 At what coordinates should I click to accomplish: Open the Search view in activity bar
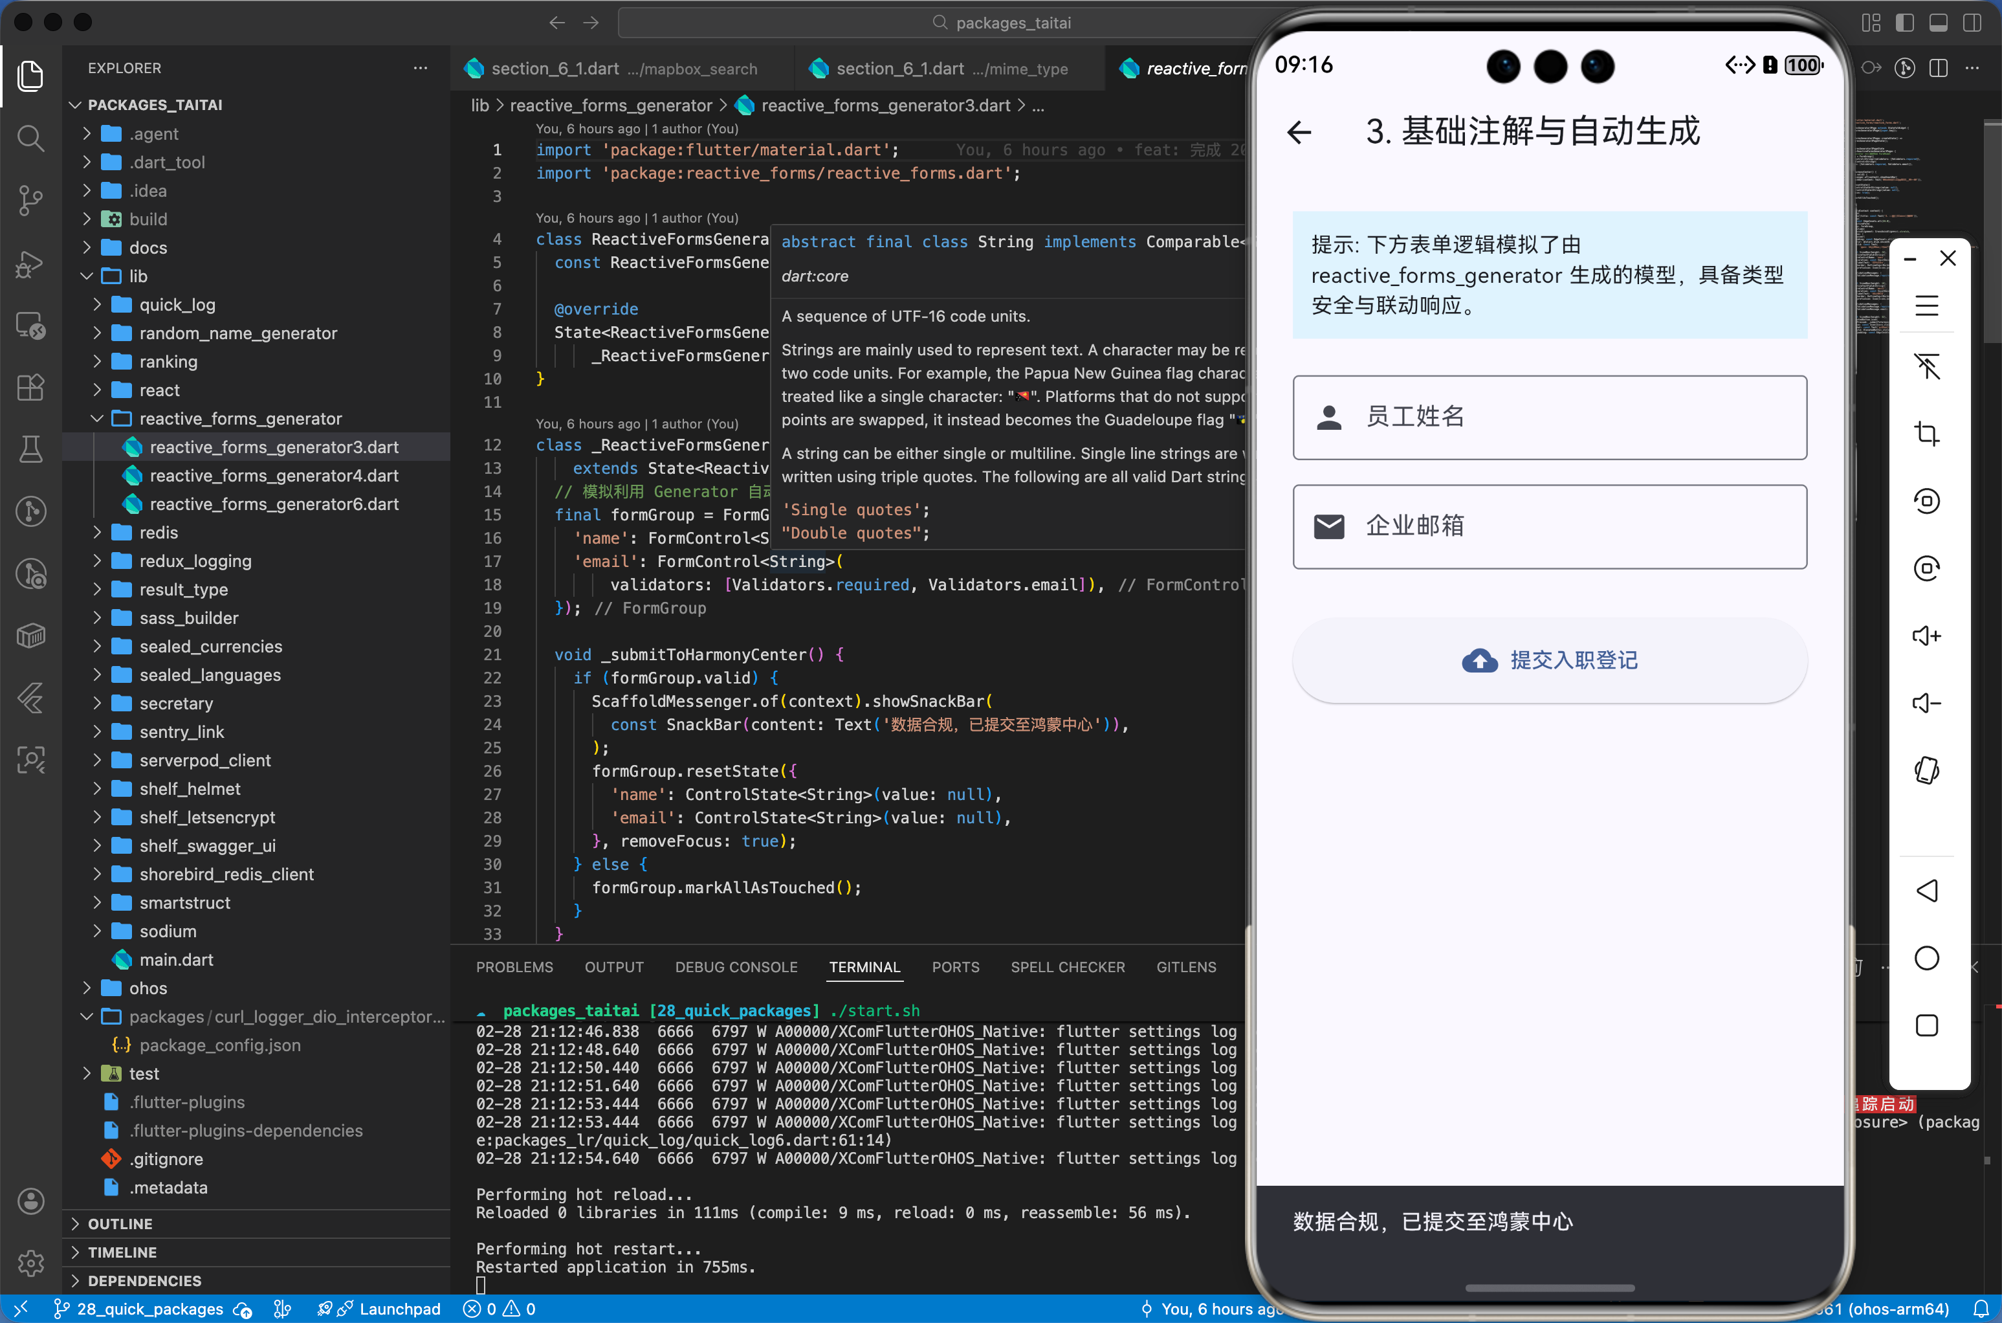tap(30, 137)
